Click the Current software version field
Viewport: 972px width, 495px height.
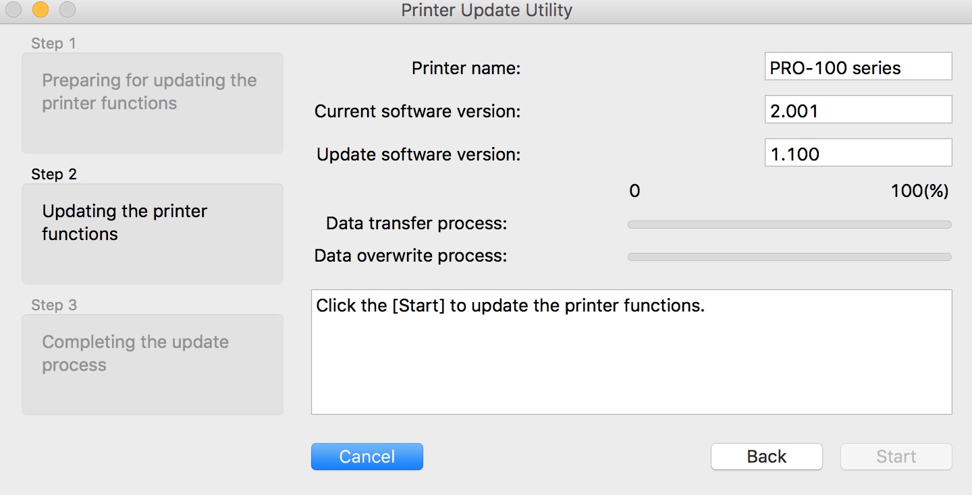point(857,109)
